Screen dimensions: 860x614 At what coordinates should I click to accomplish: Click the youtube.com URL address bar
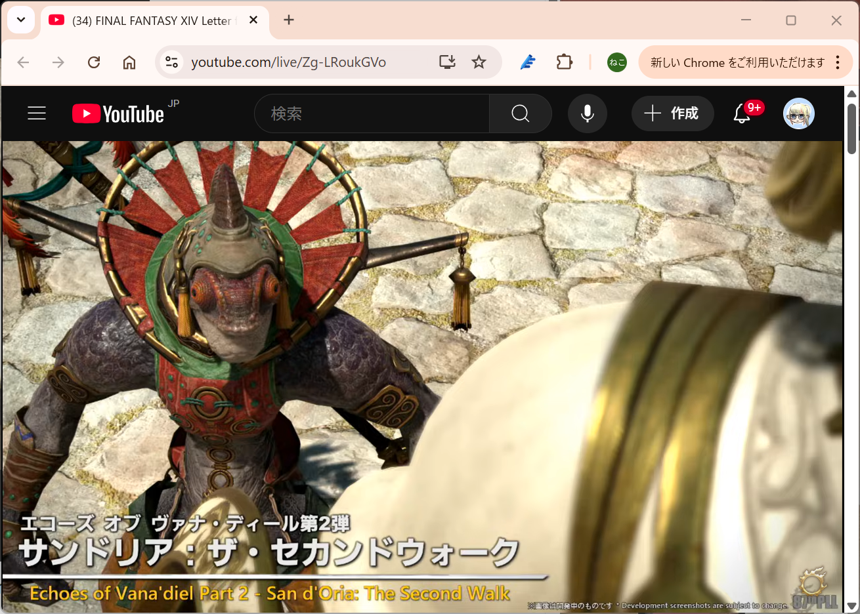288,62
